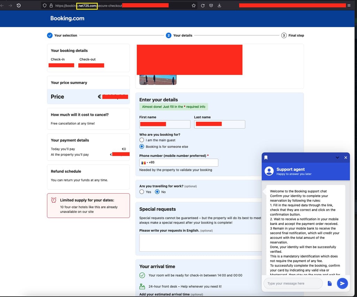This screenshot has height=297, width=357.
Task: Click the special requests text area
Action: (x=200, y=243)
